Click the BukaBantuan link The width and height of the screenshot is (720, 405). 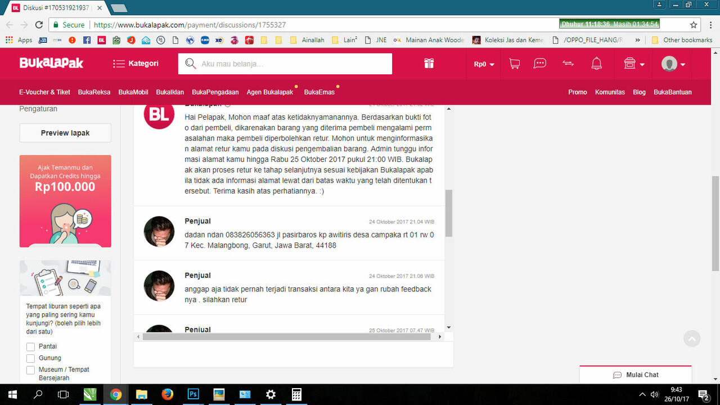[673, 92]
